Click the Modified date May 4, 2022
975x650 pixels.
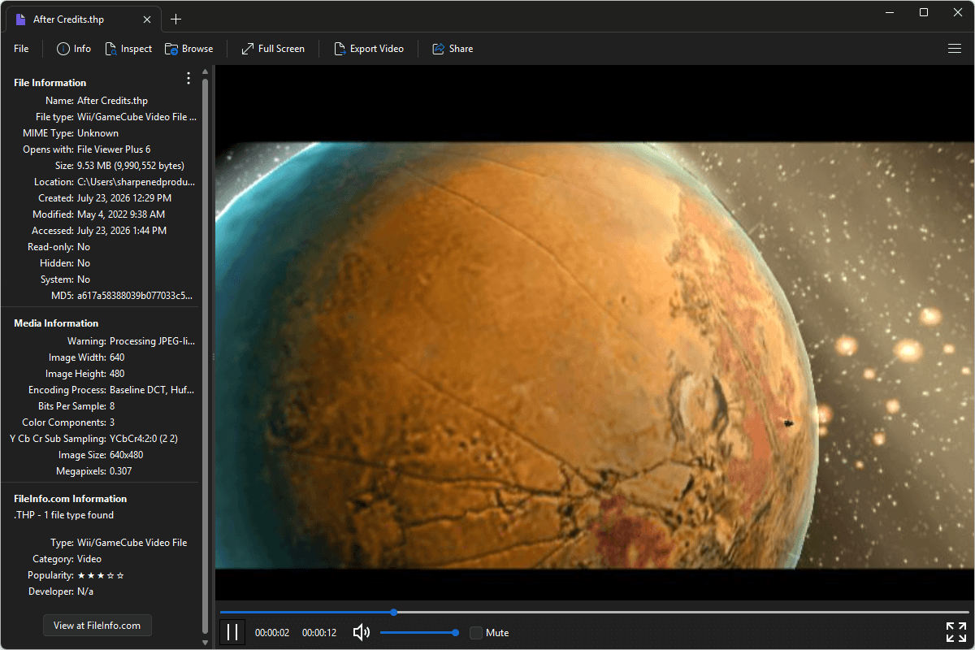click(121, 214)
